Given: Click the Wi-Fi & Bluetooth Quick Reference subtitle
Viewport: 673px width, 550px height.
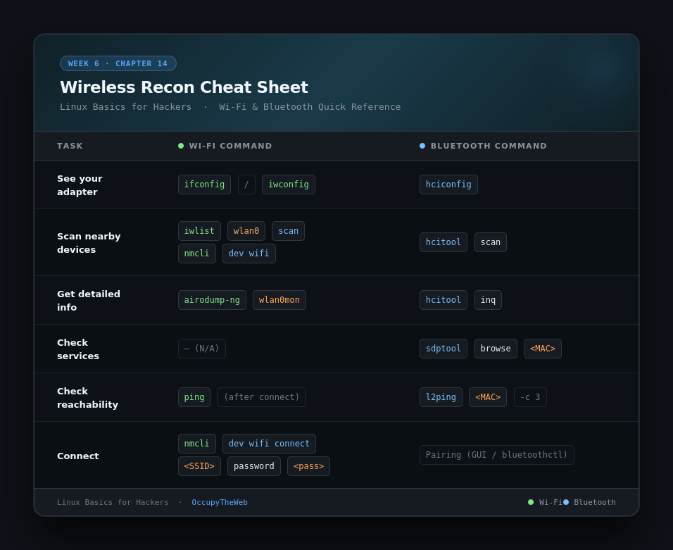Looking at the screenshot, I should (310, 107).
